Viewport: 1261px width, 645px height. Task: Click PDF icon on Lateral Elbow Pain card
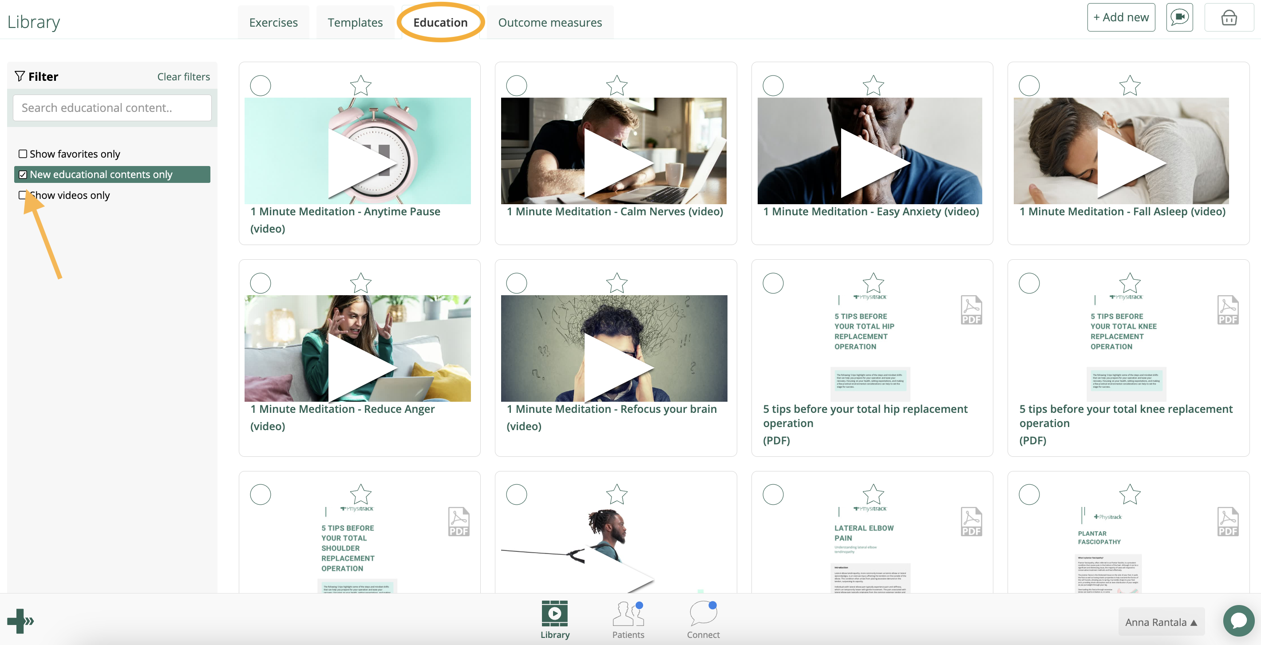coord(971,522)
